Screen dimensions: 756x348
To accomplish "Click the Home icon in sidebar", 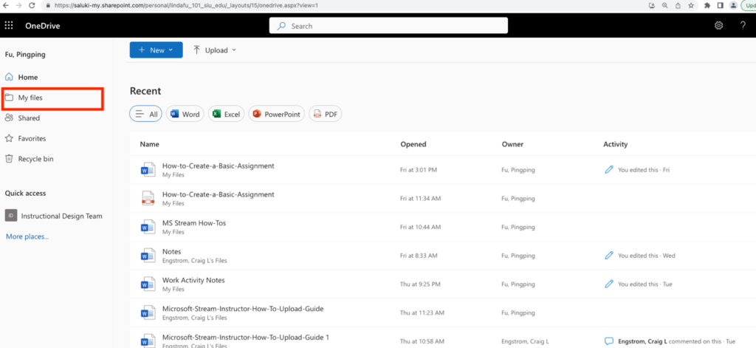I will point(9,77).
